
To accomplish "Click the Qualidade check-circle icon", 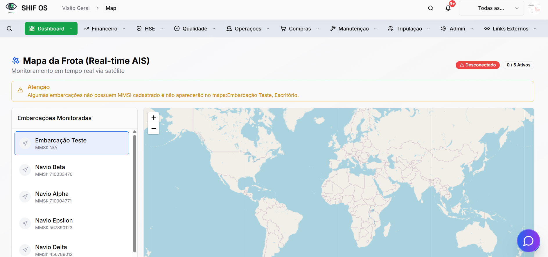I will 177,28.
